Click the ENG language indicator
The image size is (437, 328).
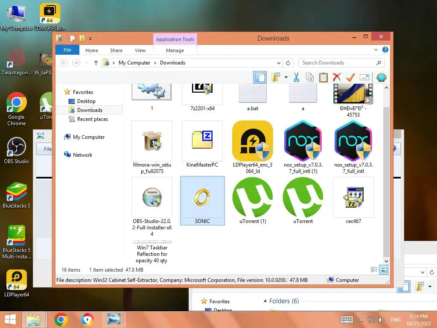point(396,319)
